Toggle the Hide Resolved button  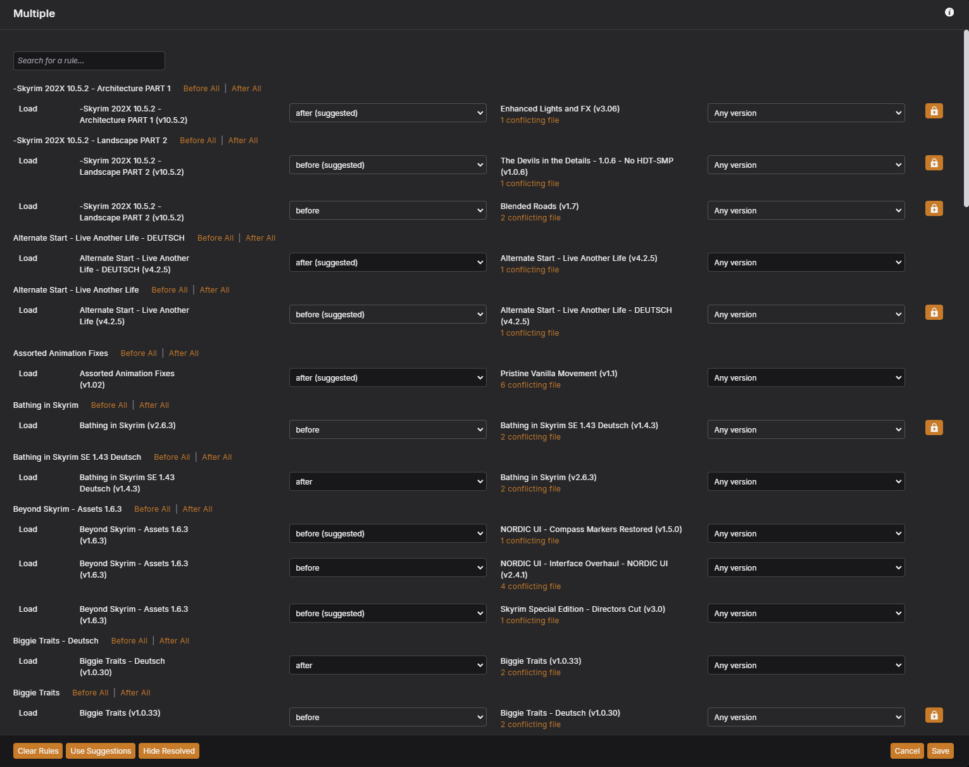[168, 751]
